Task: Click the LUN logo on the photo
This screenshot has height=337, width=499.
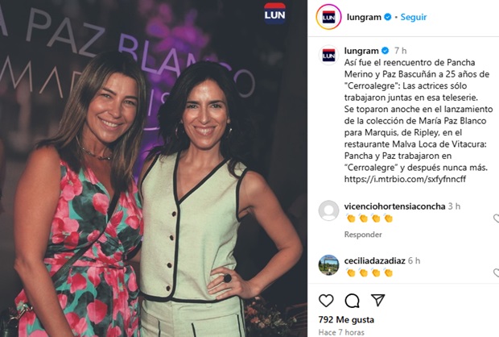Action: pos(274,14)
